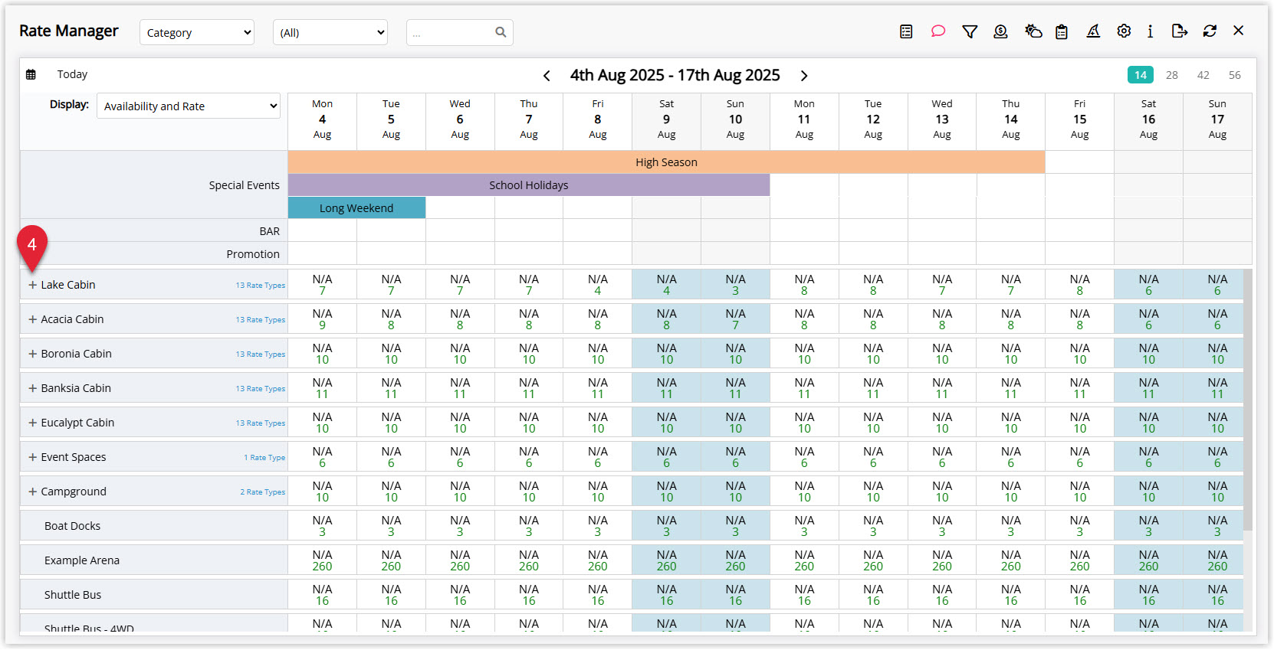This screenshot has width=1274, height=650.
Task: Click Banksia Cabin cell for Sat 16 Aug
Action: pos(1148,388)
